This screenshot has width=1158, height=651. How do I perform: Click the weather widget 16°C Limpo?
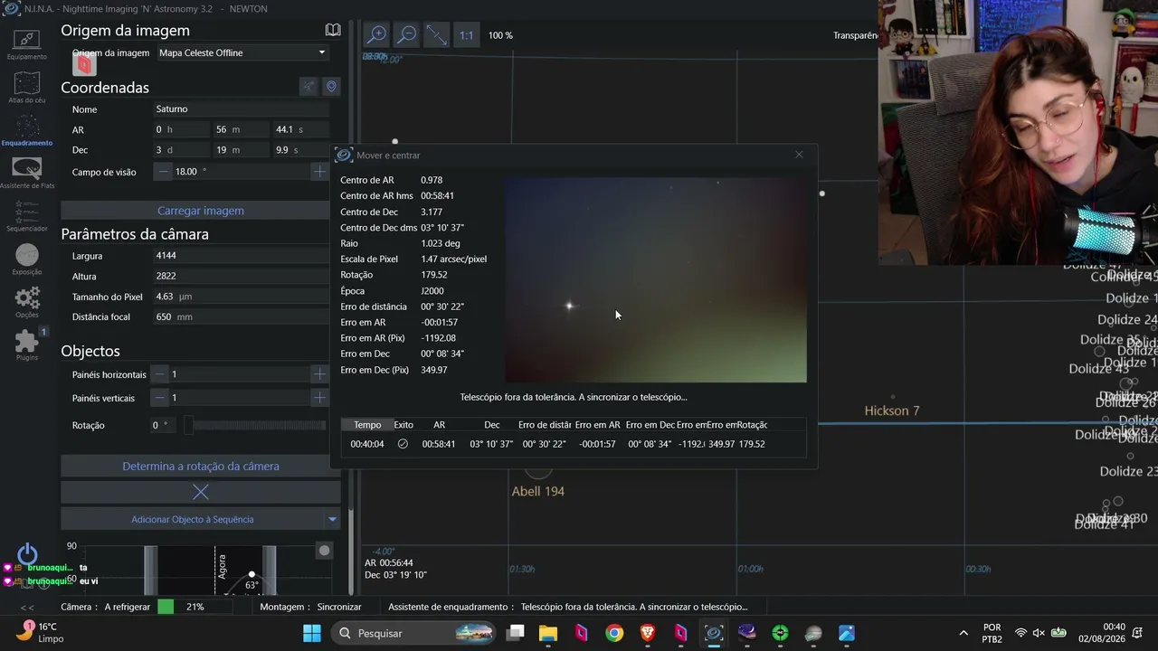click(38, 632)
